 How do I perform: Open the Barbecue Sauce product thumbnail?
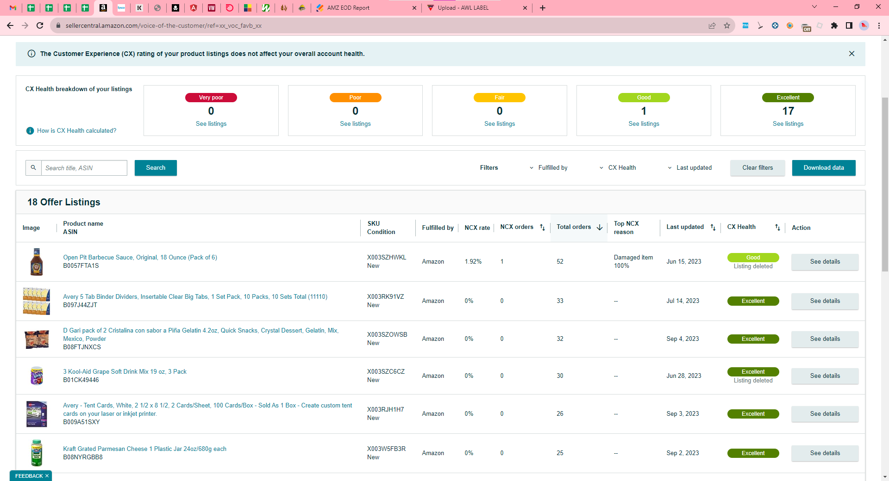(x=37, y=262)
